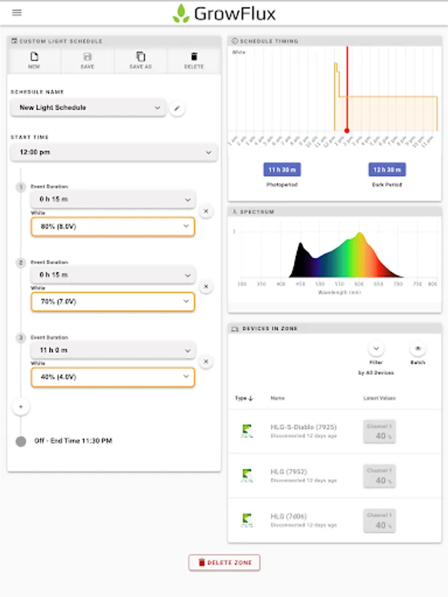448x597 pixels.
Task: Click HLG (7952) Channel 1 value box
Action: pyautogui.click(x=380, y=476)
